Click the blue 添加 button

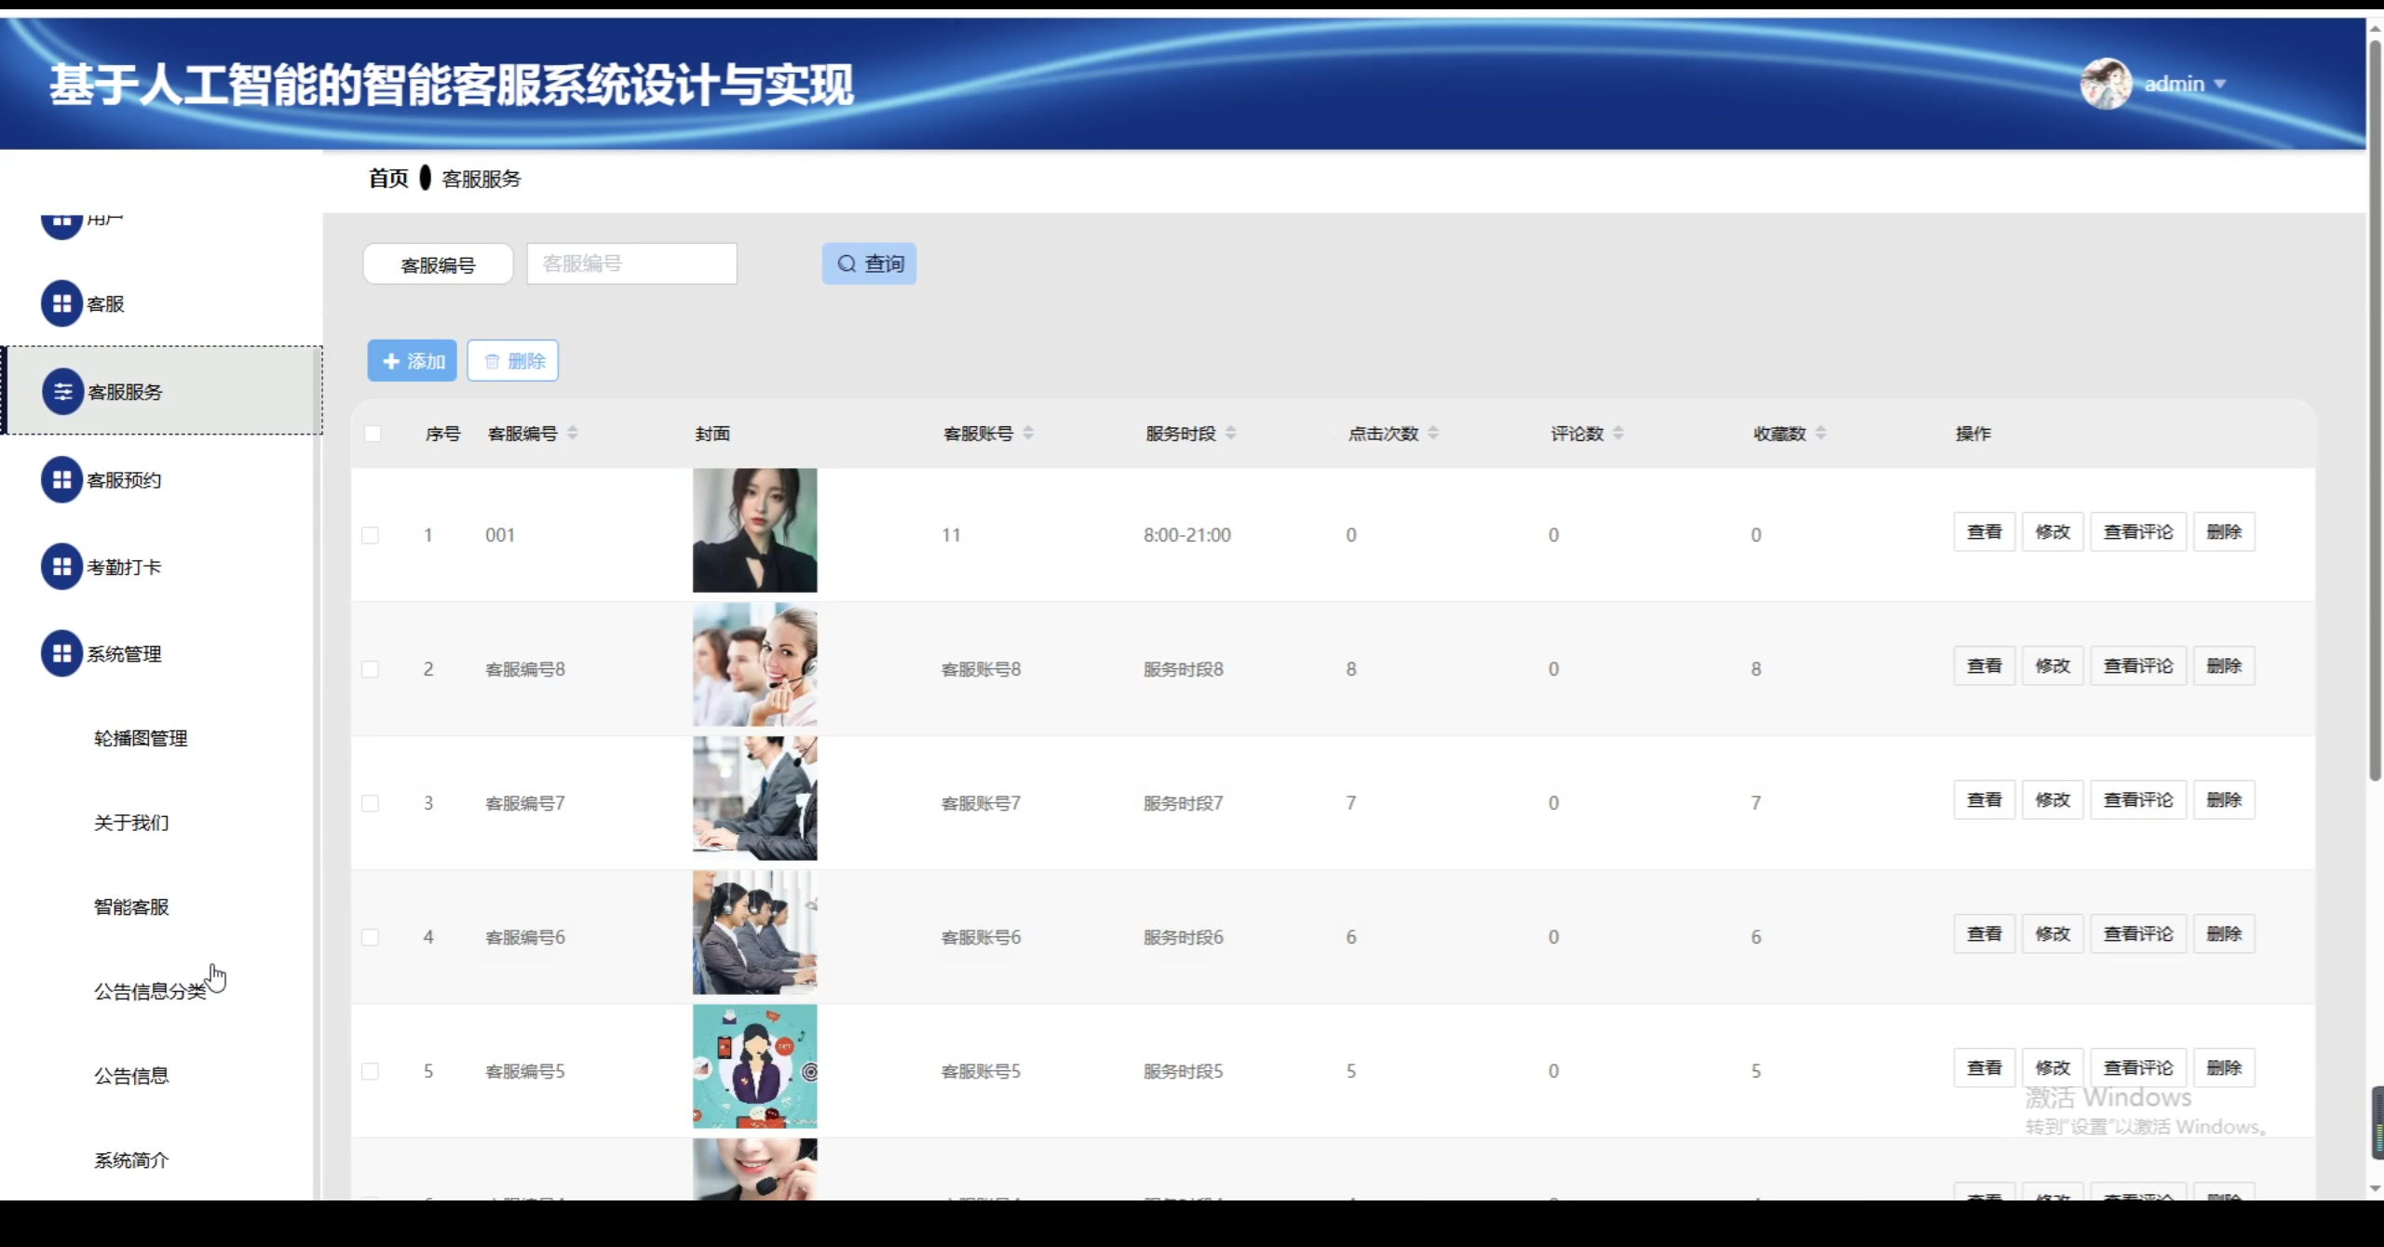click(412, 361)
